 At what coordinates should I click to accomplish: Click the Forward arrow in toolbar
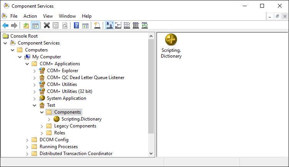pos(14,25)
